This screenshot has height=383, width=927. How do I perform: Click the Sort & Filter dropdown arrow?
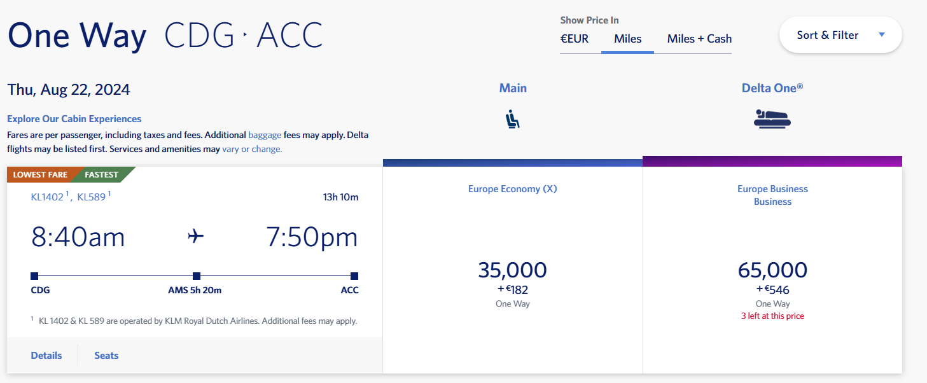coord(881,35)
